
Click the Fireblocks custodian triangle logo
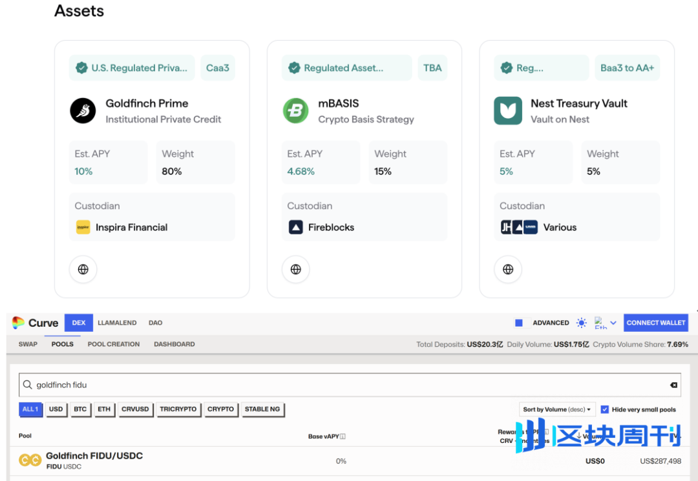point(295,227)
